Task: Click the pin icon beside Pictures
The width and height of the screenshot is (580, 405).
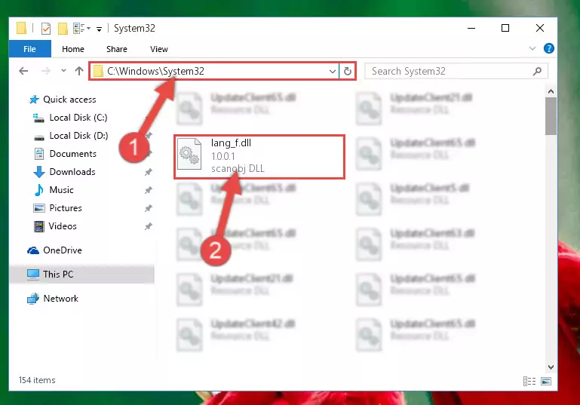Action: (149, 208)
